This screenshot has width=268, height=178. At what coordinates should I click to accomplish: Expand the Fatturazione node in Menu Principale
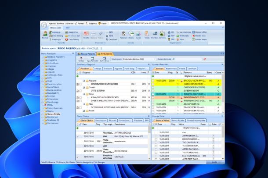pos(43,99)
